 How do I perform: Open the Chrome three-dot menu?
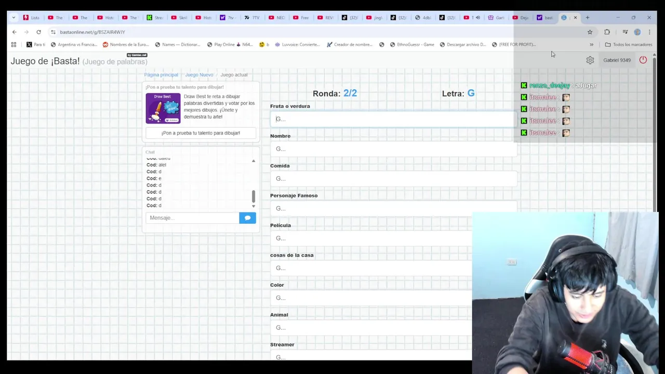coord(649,32)
